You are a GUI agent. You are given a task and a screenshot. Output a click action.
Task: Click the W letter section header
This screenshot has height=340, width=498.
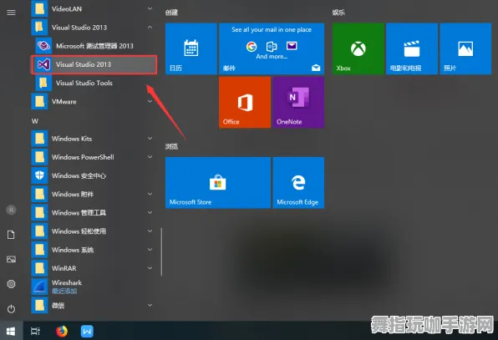[35, 121]
